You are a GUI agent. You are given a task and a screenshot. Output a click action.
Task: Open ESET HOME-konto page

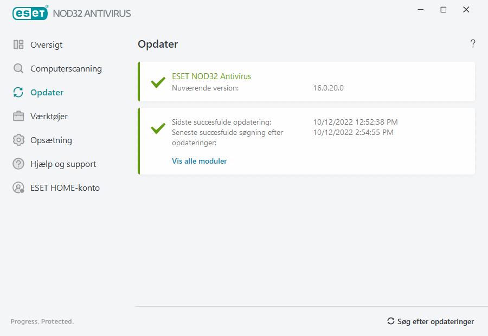click(65, 188)
